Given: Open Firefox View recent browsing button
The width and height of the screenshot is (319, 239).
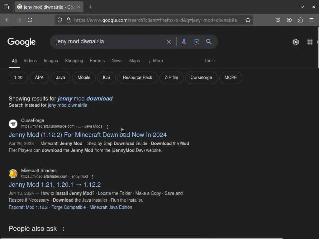Looking at the screenshot, I should point(6,7).
